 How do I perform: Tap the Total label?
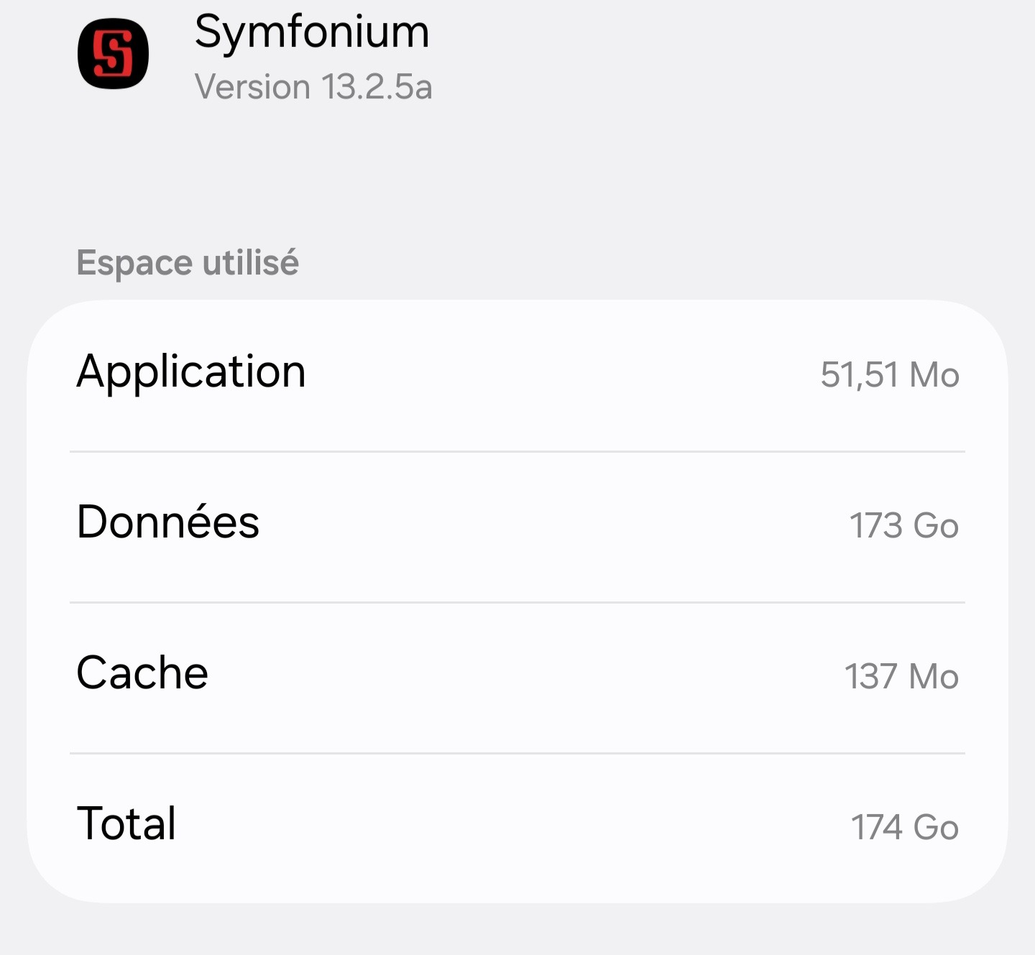126,823
